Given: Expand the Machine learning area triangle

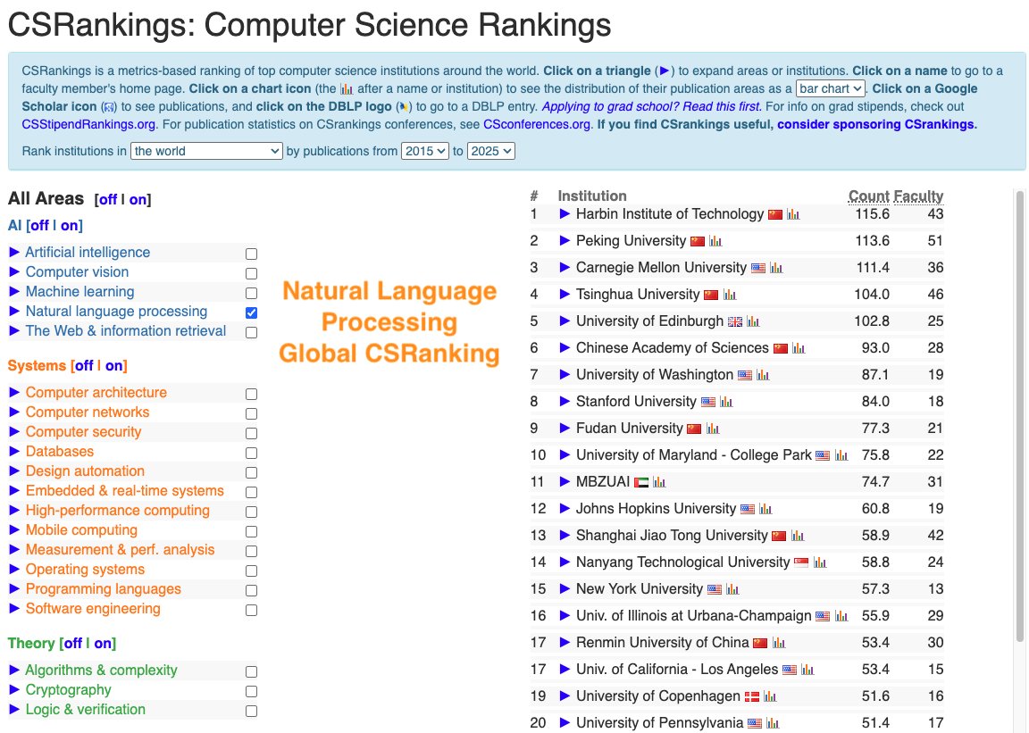Looking at the screenshot, I should 11,291.
